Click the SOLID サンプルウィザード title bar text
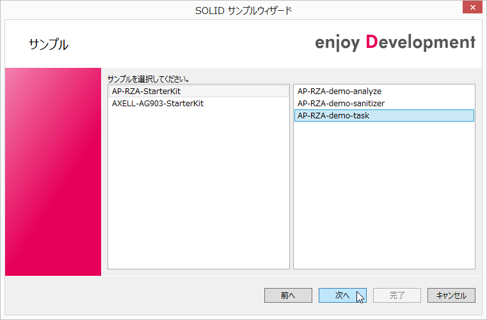Viewport: 487px width, 320px height. click(243, 10)
